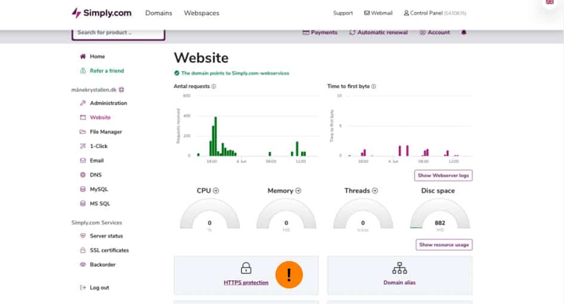Screen dimensions: 564x304
Task: Expand the Memory arrow icon
Action: (x=298, y=191)
